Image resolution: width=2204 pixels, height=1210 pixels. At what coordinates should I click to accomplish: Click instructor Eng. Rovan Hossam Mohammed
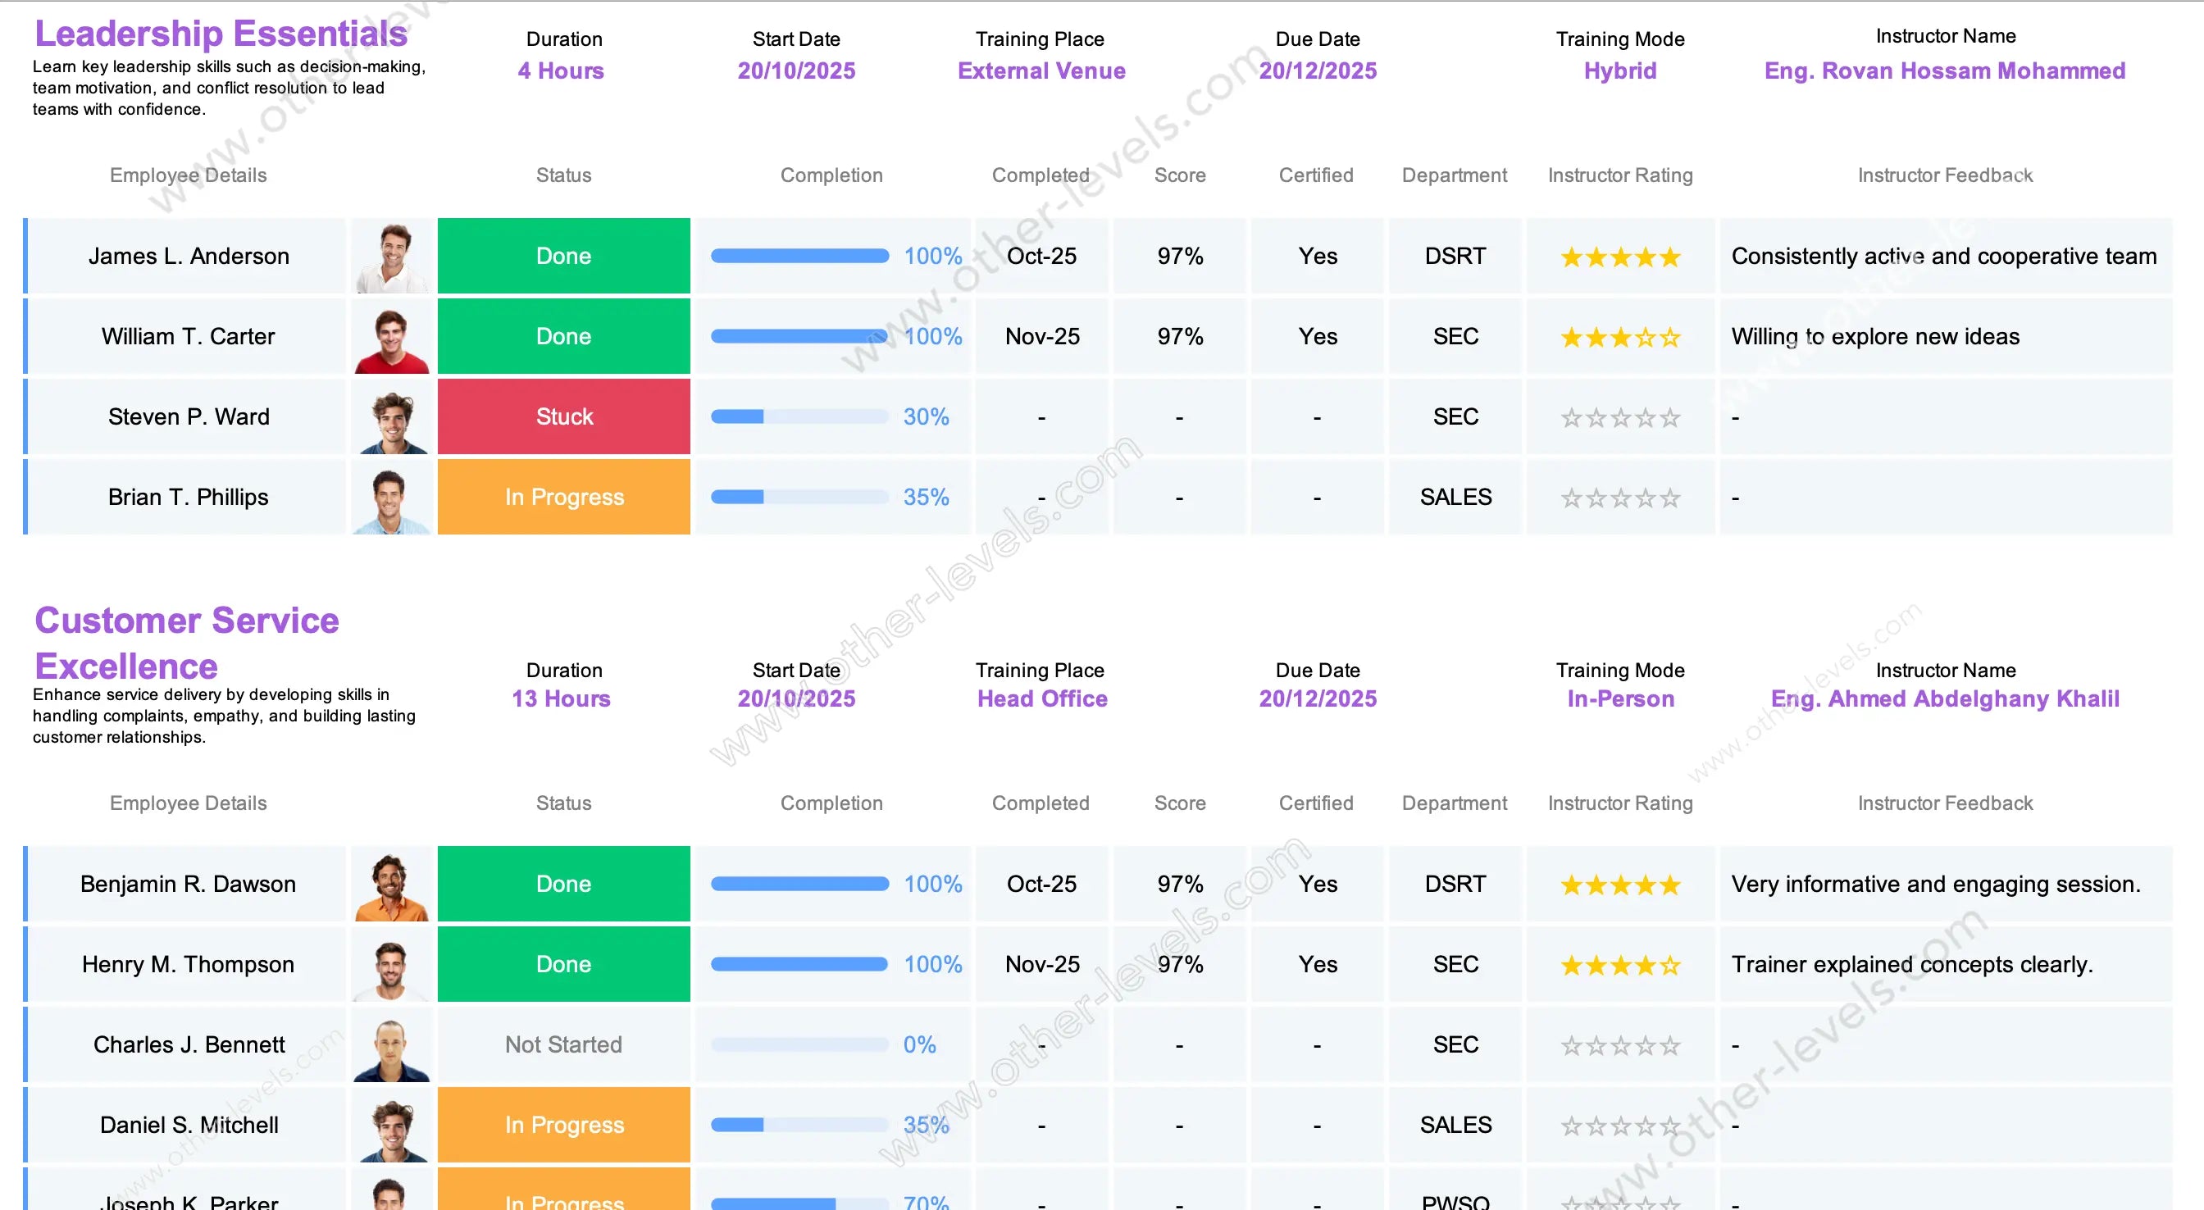[x=1944, y=71]
